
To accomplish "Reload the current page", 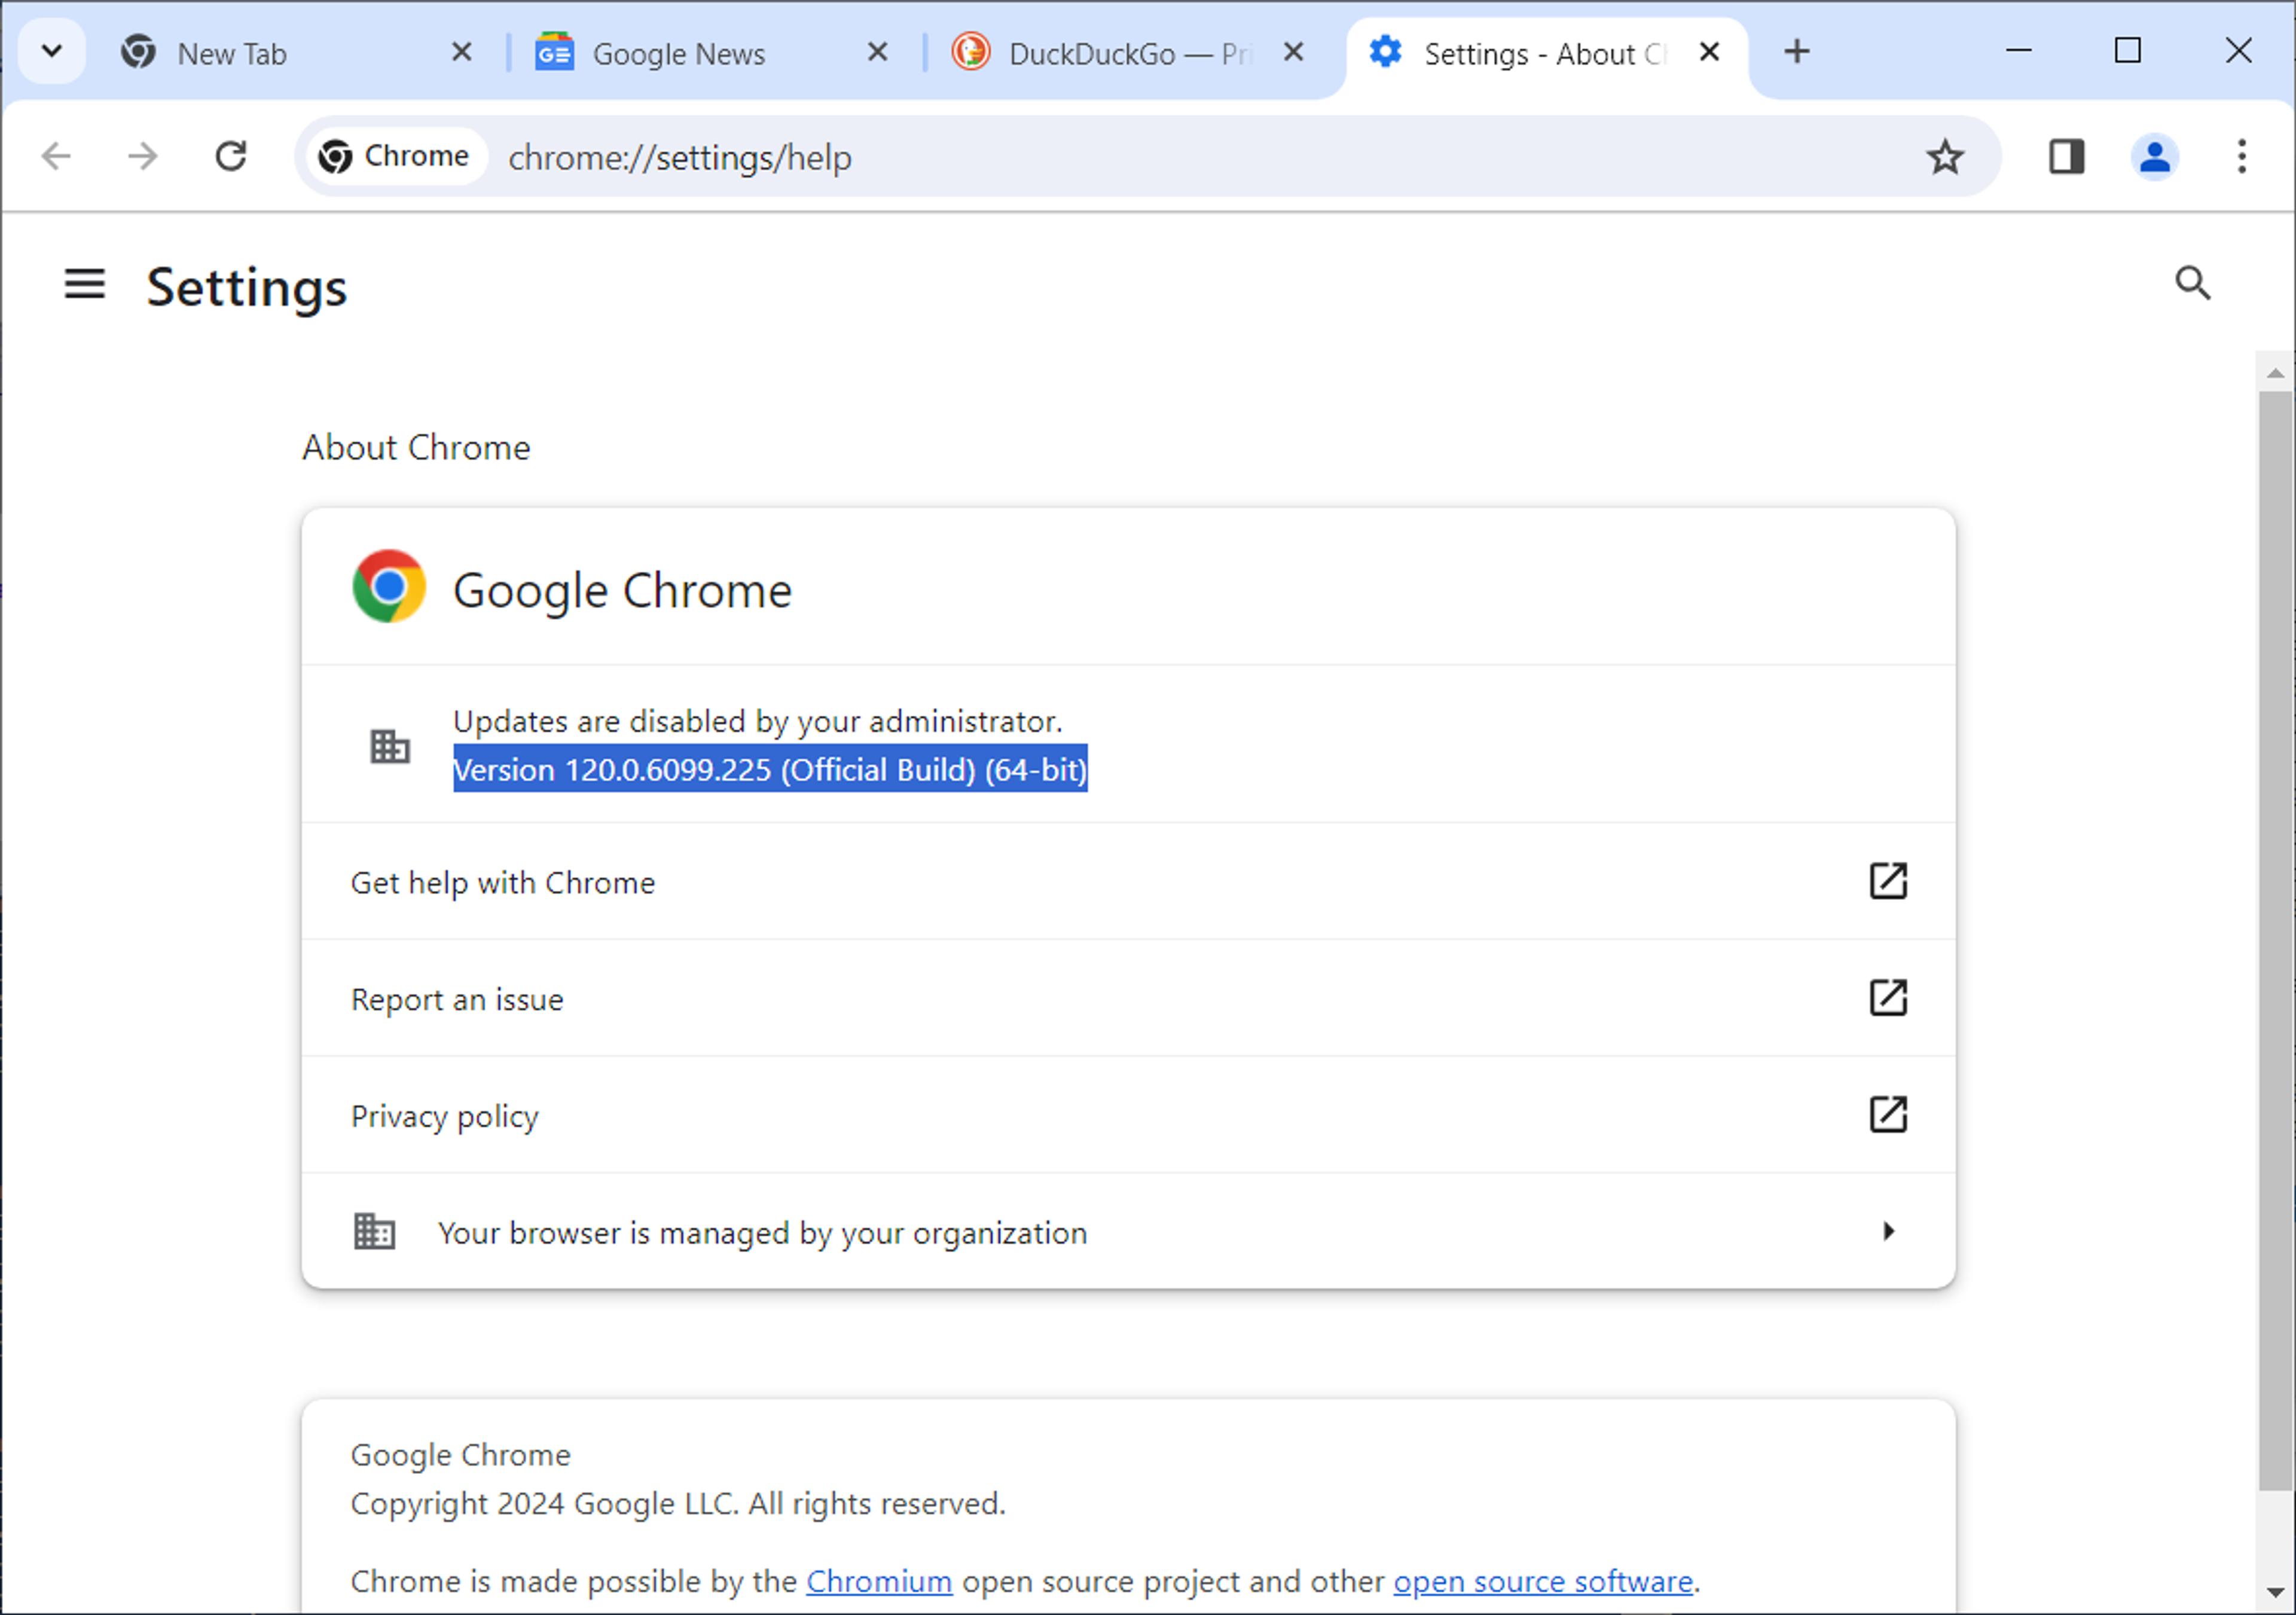I will click(x=231, y=156).
